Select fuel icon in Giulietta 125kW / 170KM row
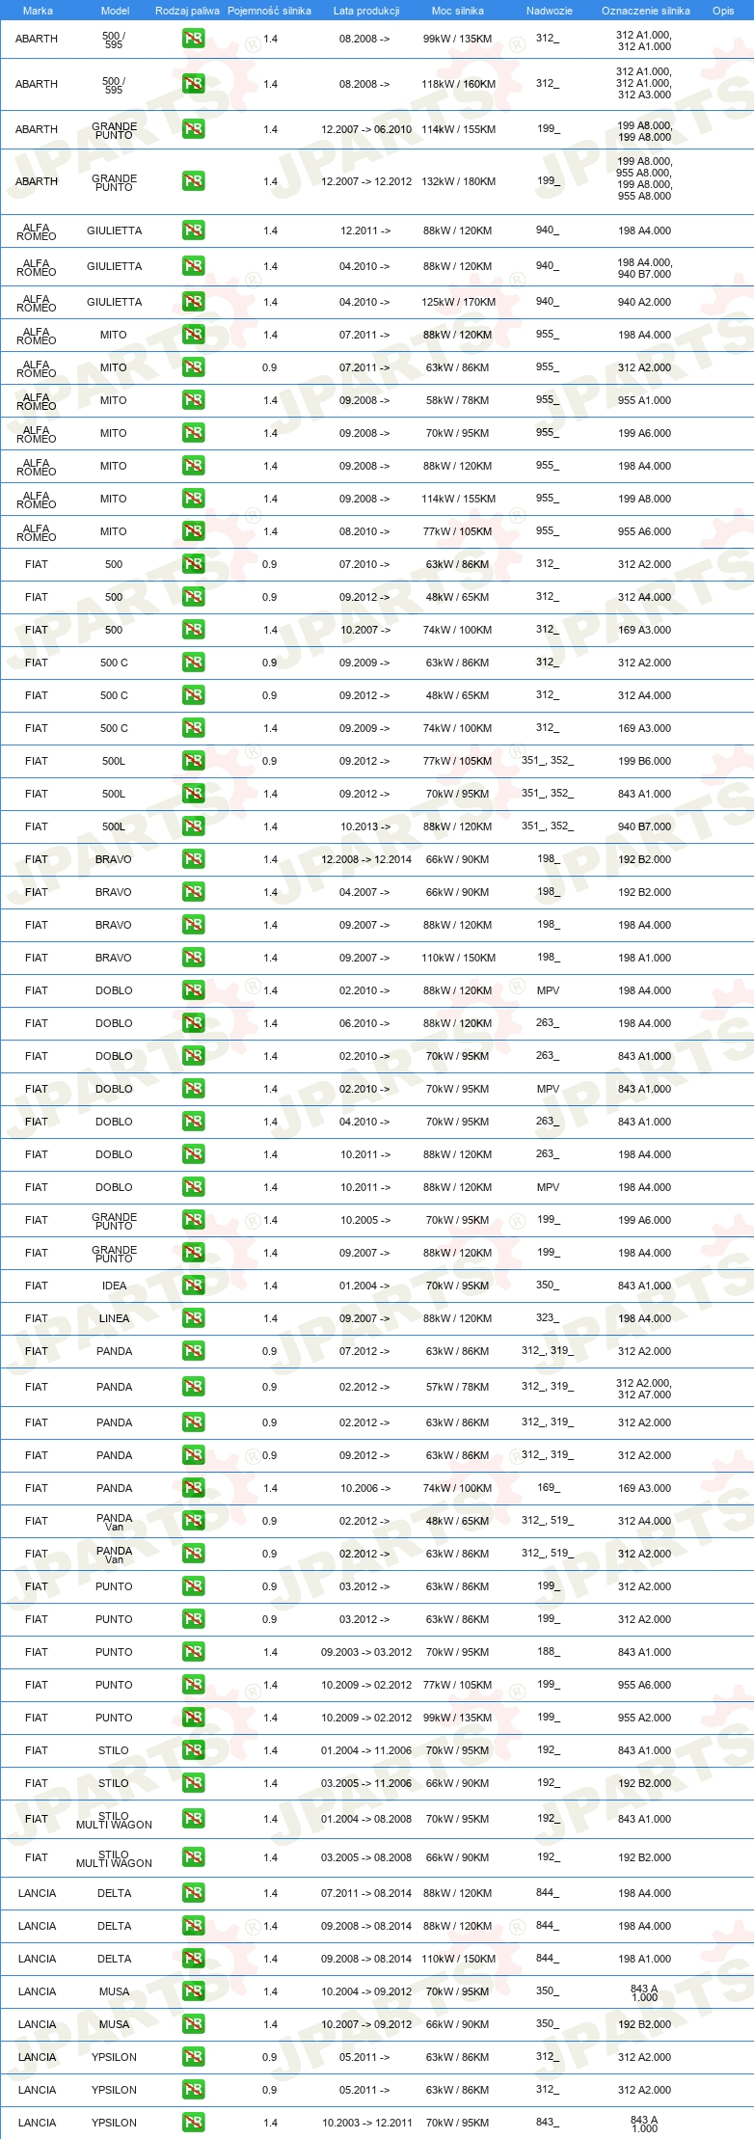This screenshot has height=2139, width=754. (193, 302)
